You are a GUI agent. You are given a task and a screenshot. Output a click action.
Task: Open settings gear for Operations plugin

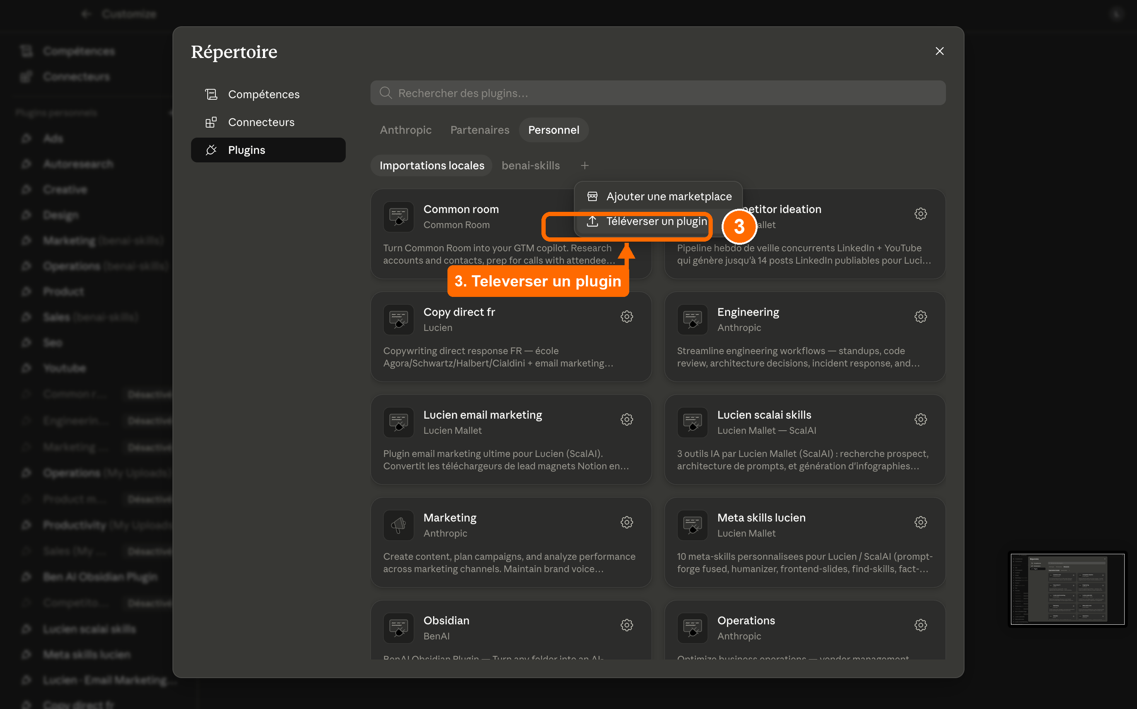[x=920, y=625]
